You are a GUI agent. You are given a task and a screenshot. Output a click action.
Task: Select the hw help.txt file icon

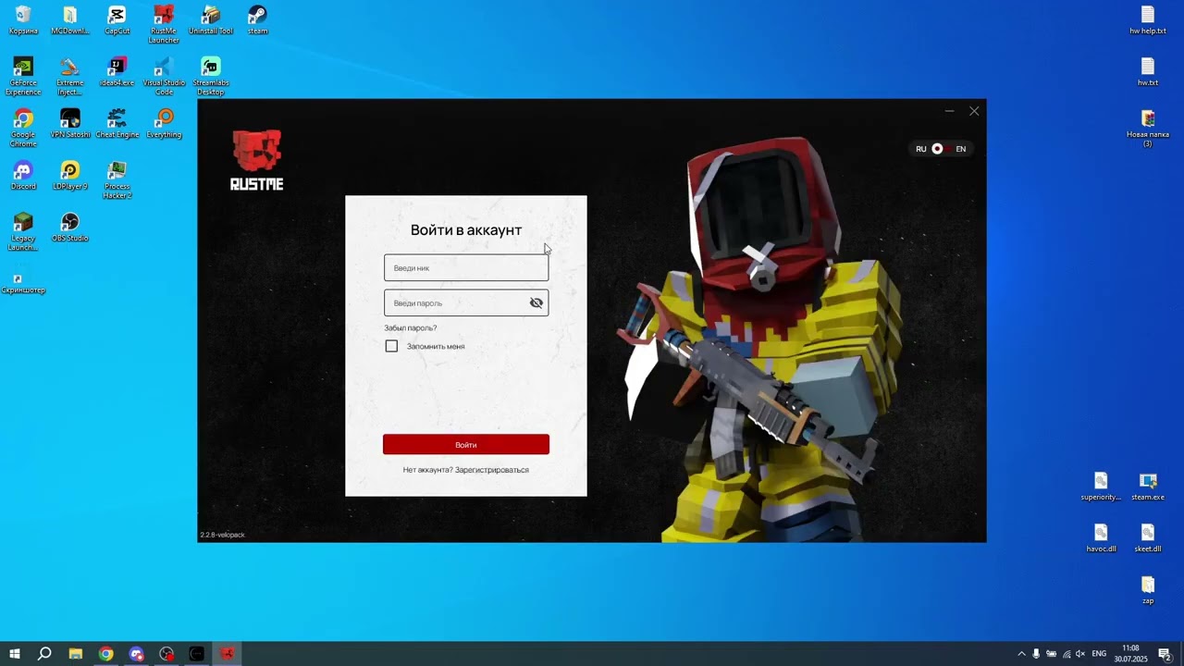point(1148,20)
